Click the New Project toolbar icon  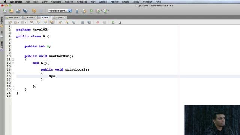(x=11, y=11)
